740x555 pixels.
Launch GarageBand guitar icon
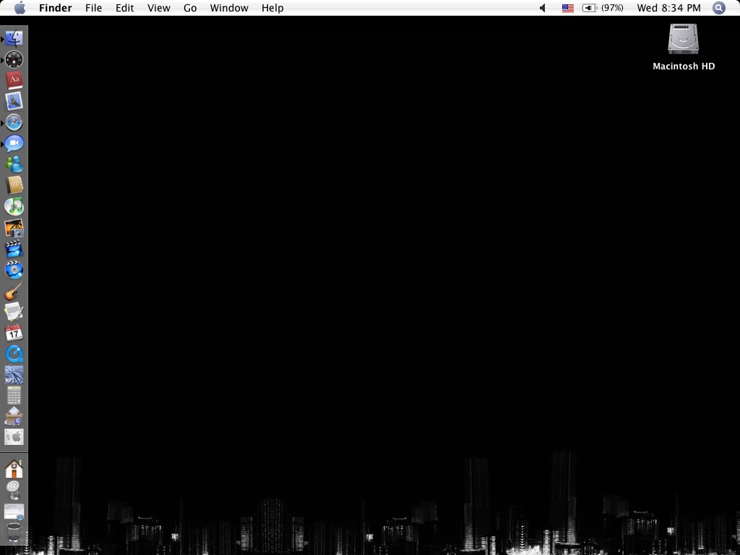14,291
